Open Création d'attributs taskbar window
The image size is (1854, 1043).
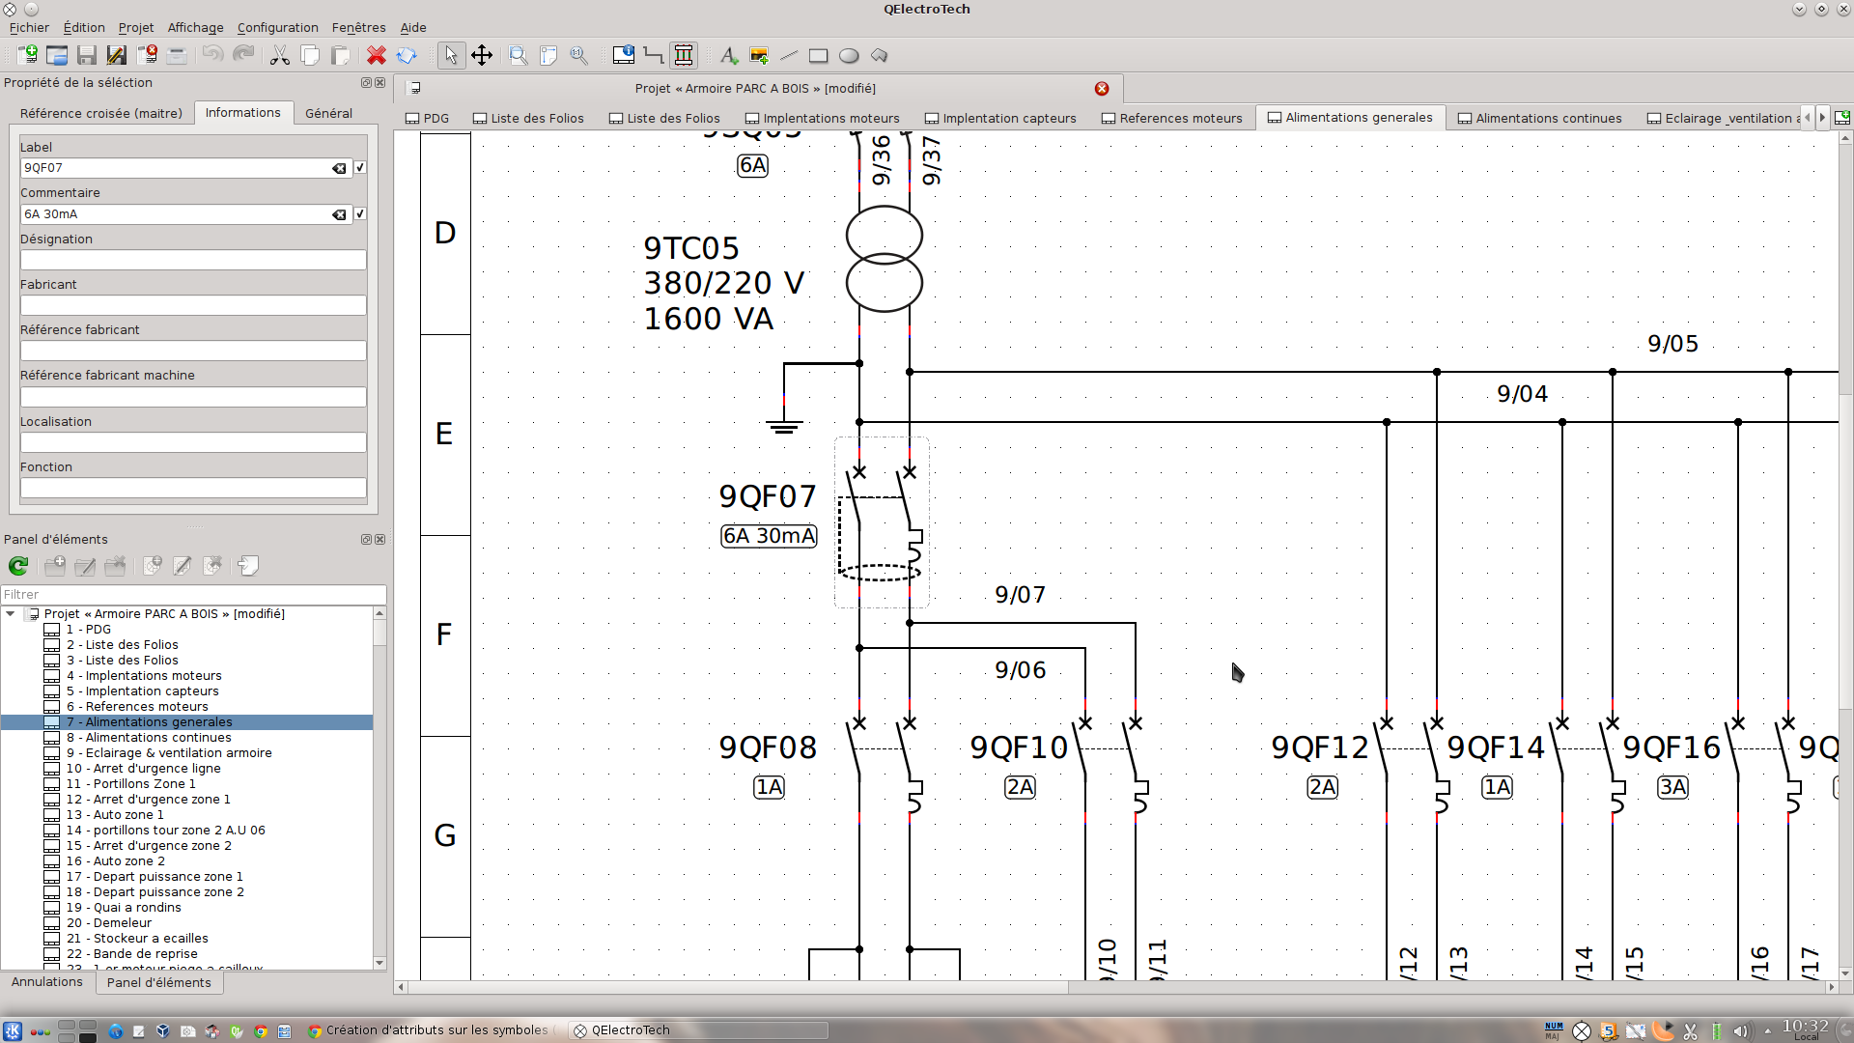(x=430, y=1030)
